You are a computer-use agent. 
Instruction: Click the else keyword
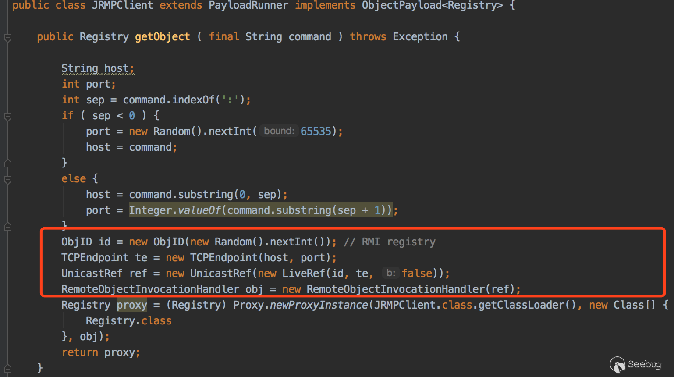[x=74, y=179]
